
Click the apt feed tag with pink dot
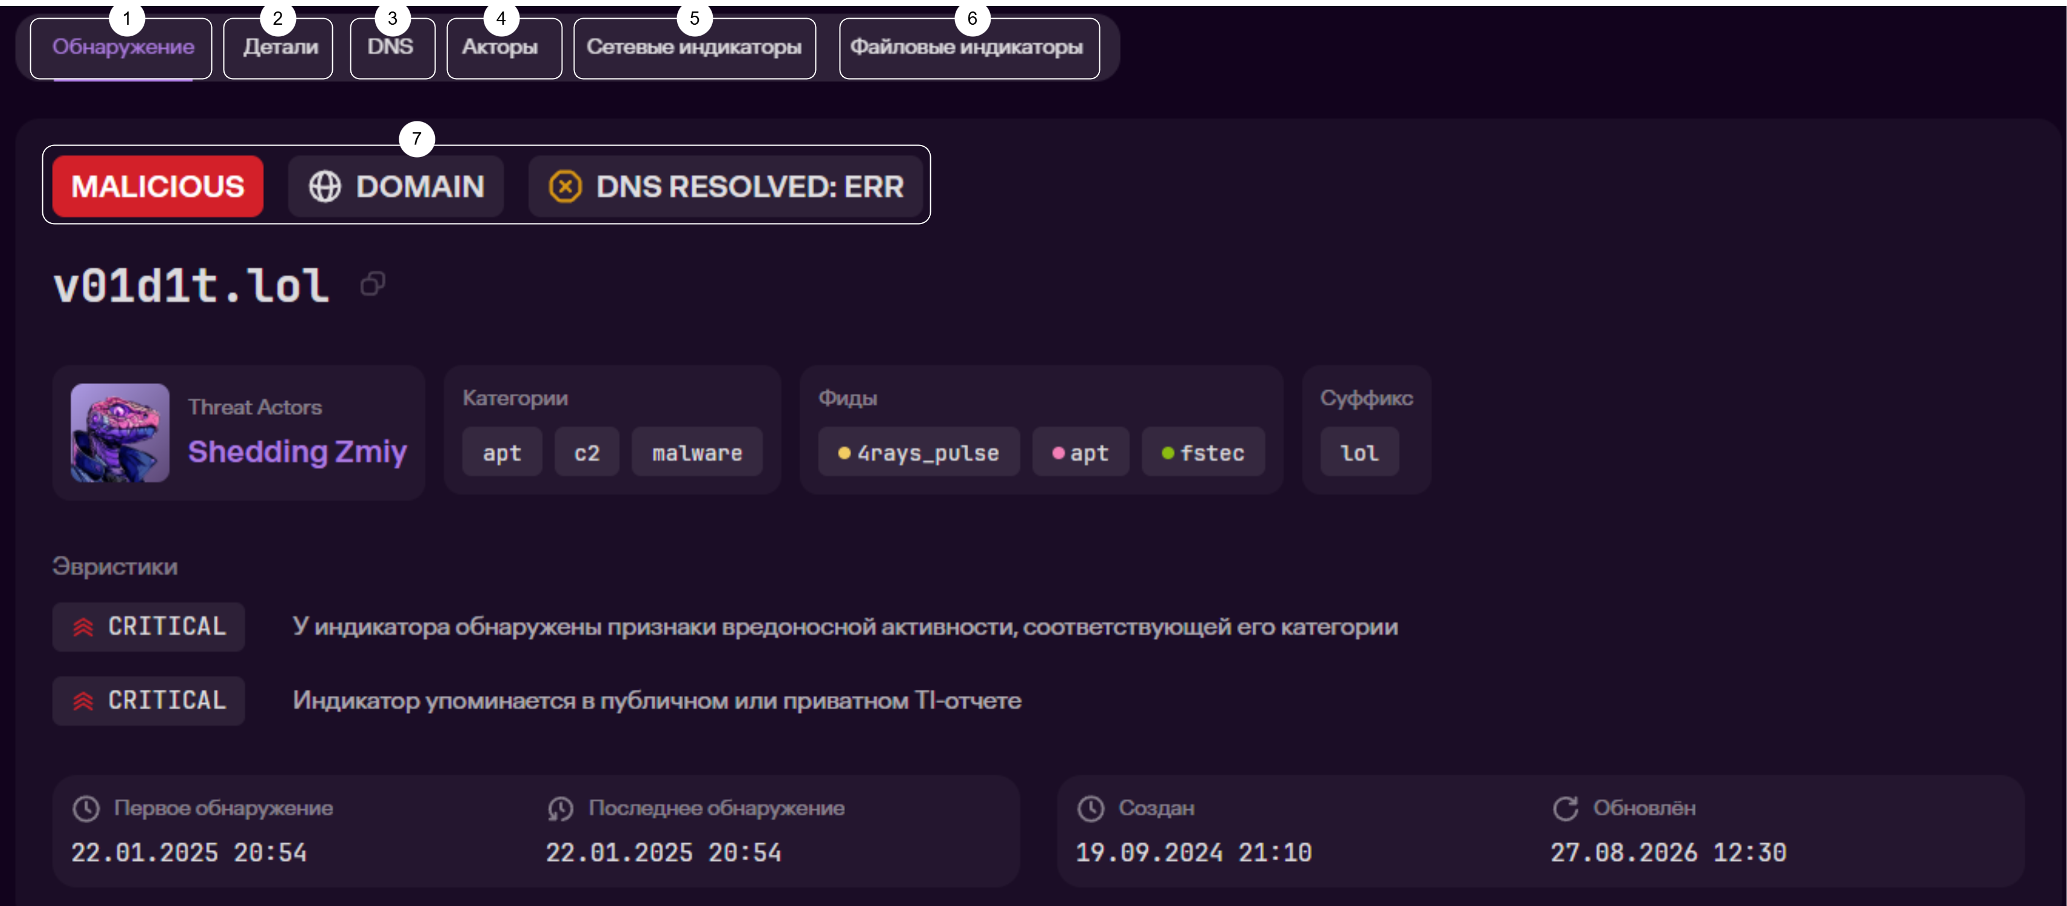(1081, 452)
